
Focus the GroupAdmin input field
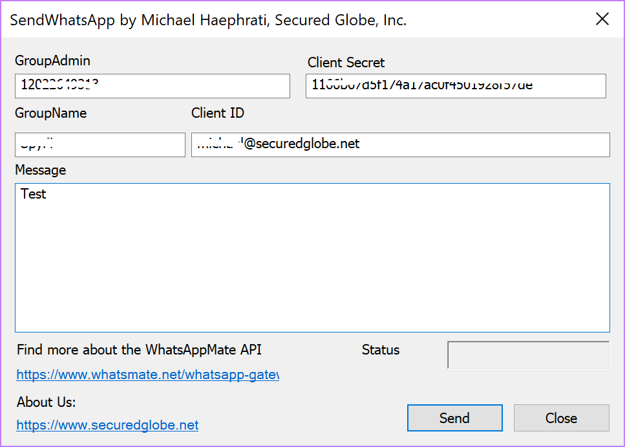tap(153, 86)
